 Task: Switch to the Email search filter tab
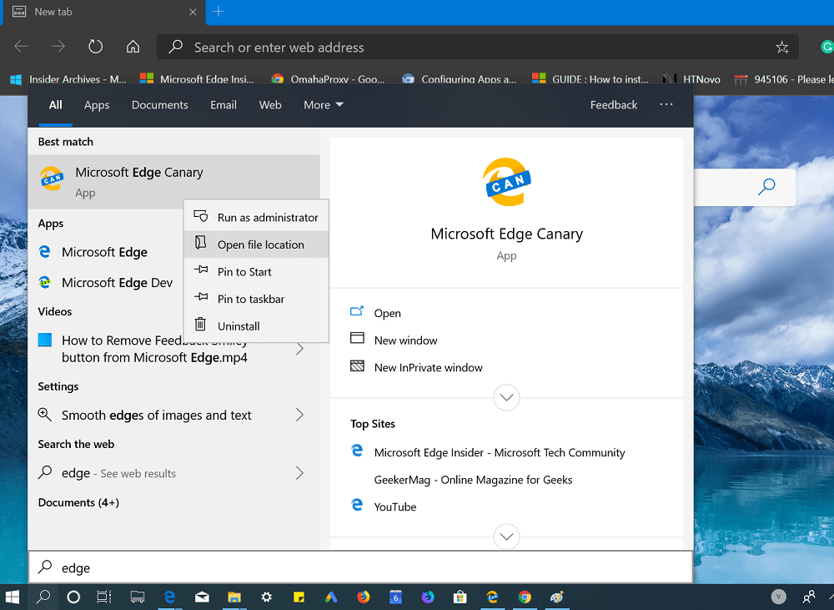[224, 105]
